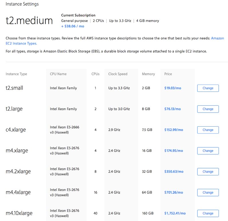Select the m4.2xlarge instance name
The width and height of the screenshot is (228, 221).
(x=18, y=171)
